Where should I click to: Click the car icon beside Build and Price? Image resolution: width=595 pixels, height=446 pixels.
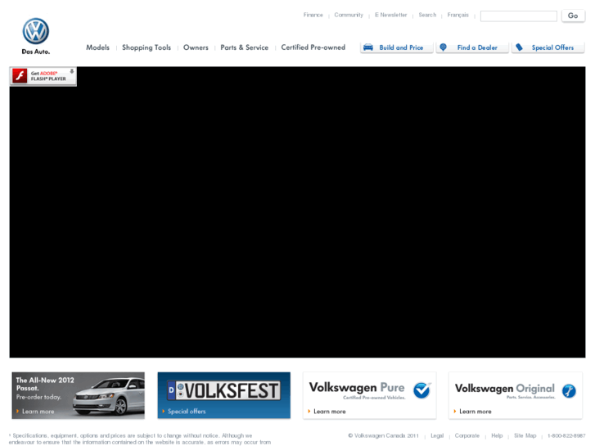pyautogui.click(x=368, y=47)
